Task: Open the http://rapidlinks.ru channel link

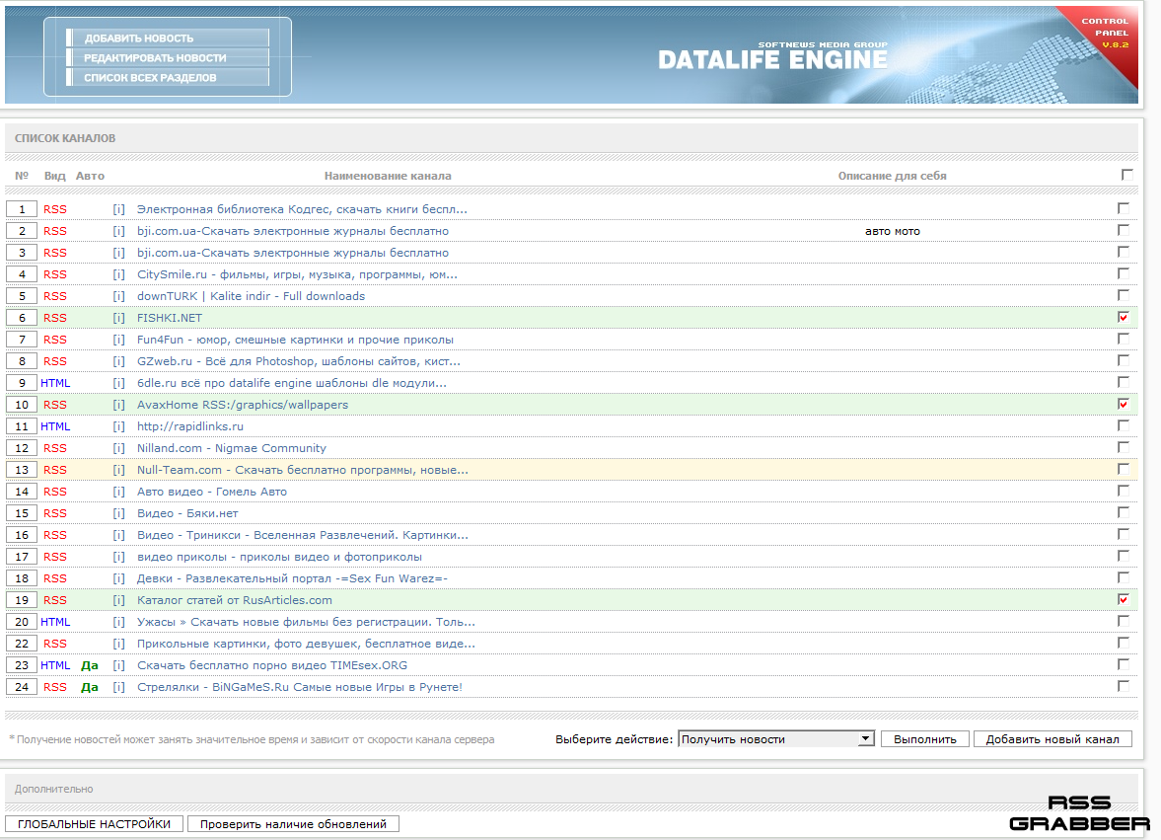Action: coord(190,426)
